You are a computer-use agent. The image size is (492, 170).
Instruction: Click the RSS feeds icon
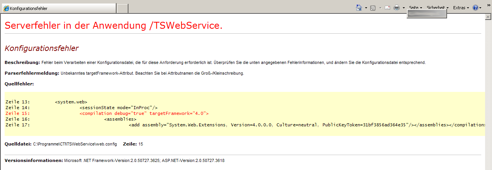pos(373,8)
